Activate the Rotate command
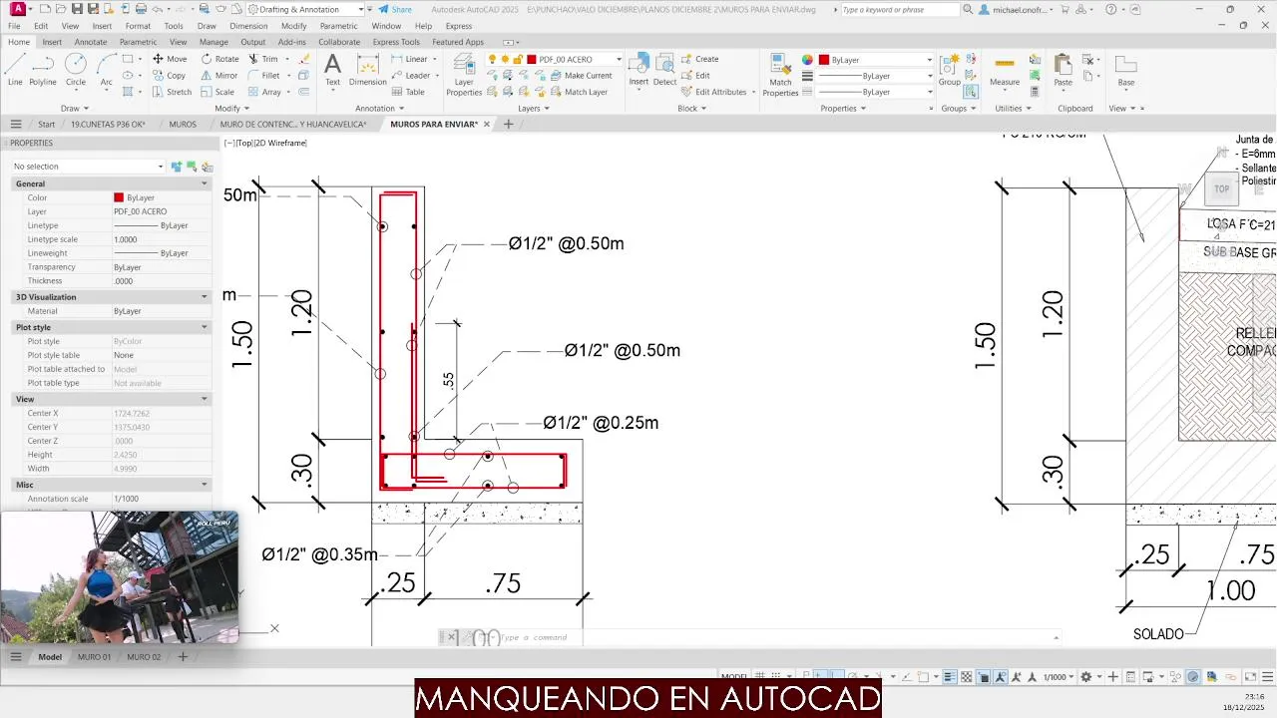Image resolution: width=1277 pixels, height=718 pixels. pyautogui.click(x=219, y=59)
